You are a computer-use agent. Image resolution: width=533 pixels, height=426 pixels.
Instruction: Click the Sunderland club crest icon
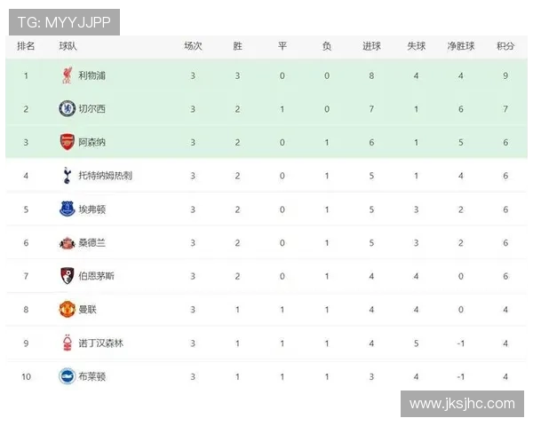tap(68, 242)
